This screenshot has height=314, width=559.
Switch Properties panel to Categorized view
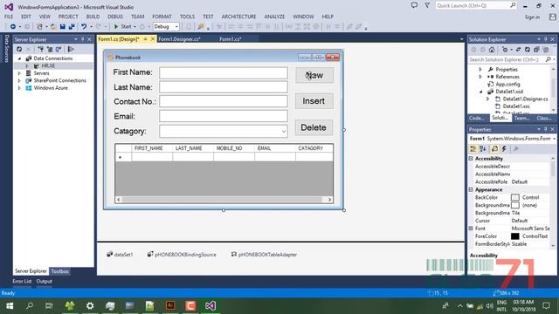point(473,149)
